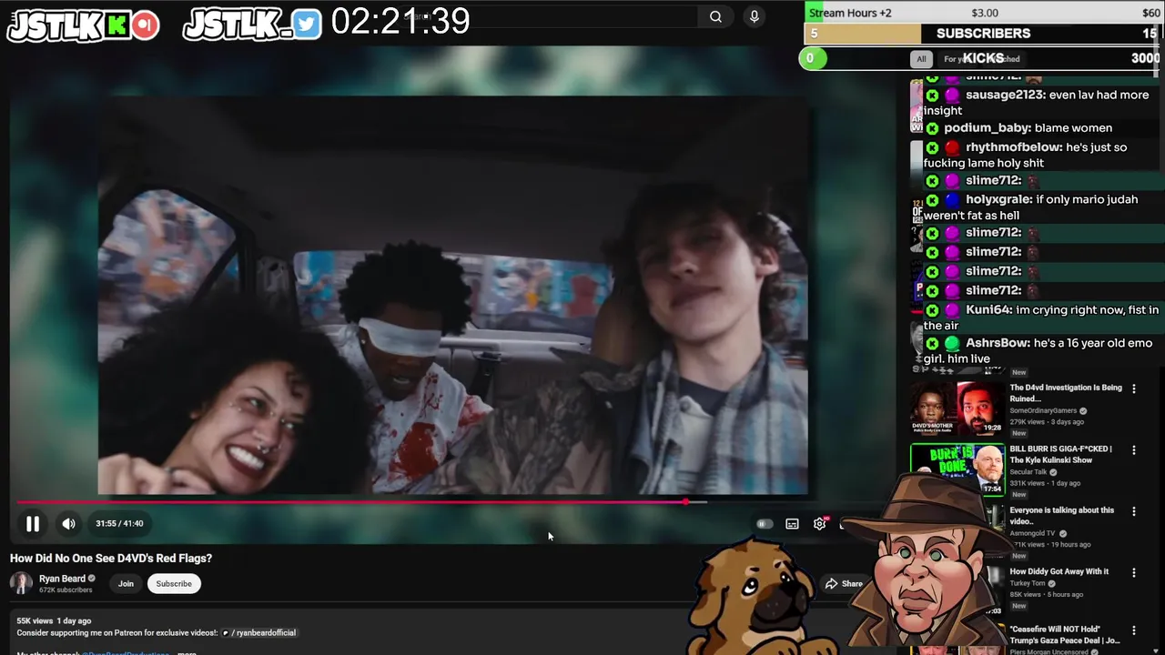Click the 31:55 / 41:40 time display
Viewport: 1165px width, 655px height.
click(119, 524)
